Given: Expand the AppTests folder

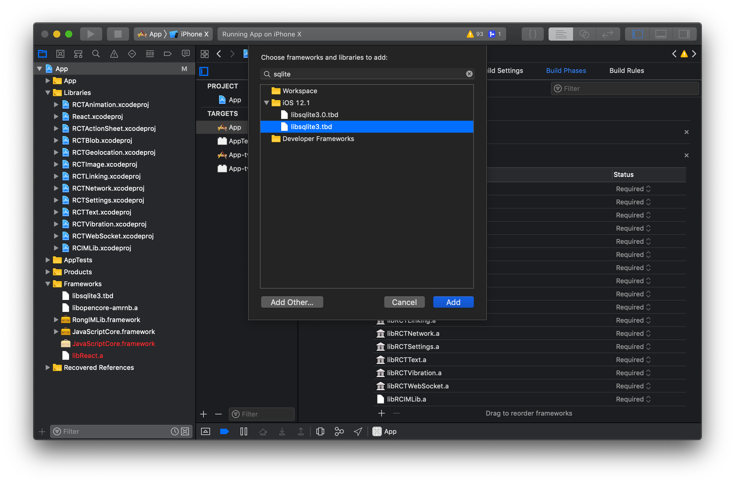Looking at the screenshot, I should point(48,260).
